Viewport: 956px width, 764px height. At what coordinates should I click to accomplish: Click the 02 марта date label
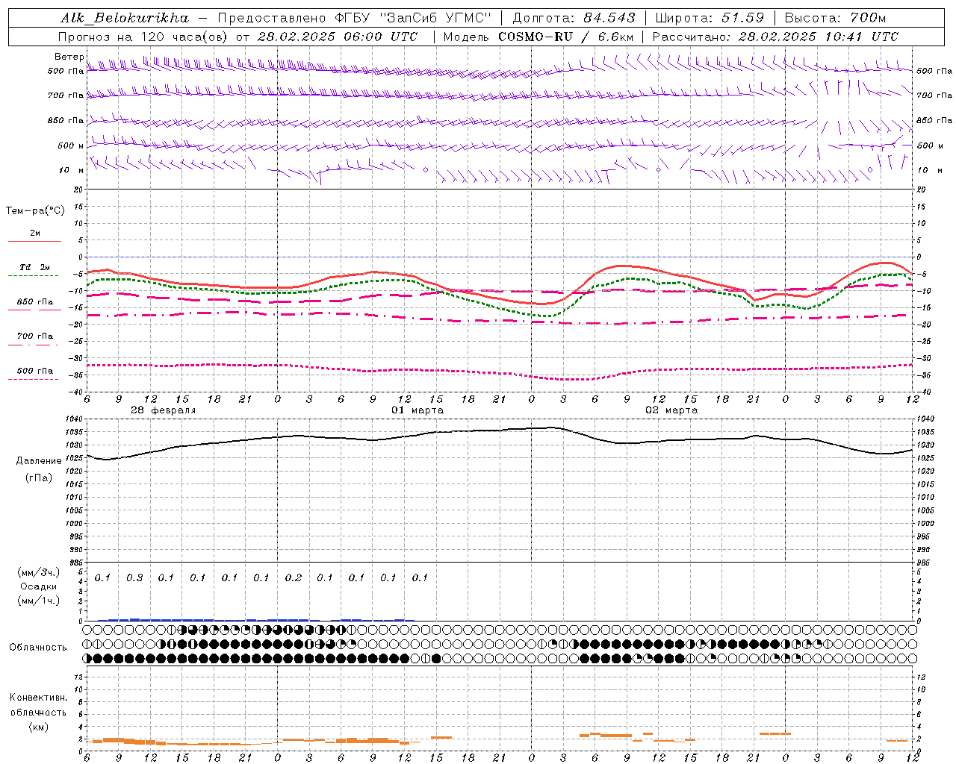671,410
